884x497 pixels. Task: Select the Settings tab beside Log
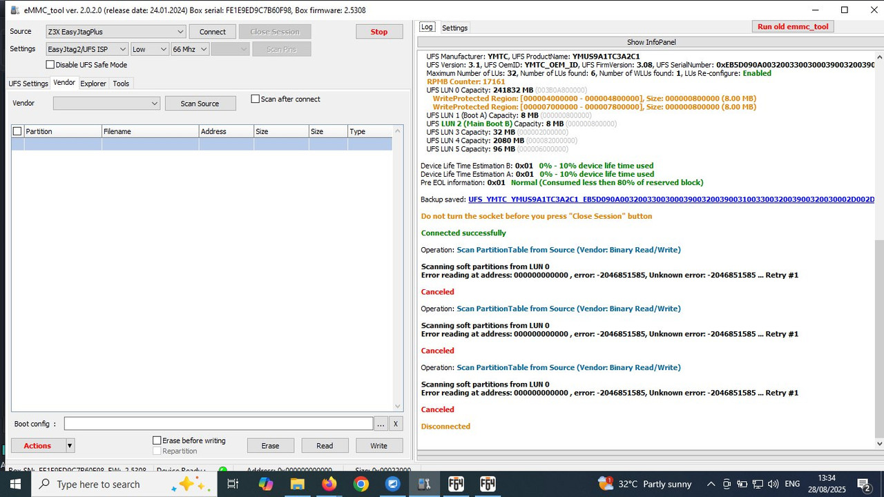tap(454, 28)
